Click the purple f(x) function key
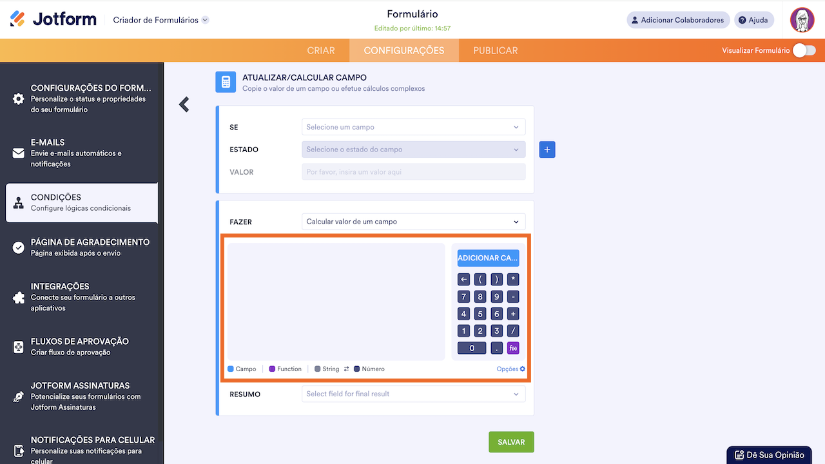The image size is (825, 464). [513, 348]
